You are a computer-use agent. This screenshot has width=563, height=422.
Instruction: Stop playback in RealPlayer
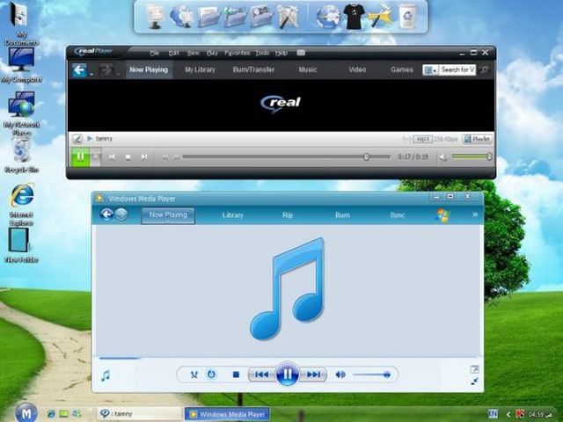click(128, 157)
